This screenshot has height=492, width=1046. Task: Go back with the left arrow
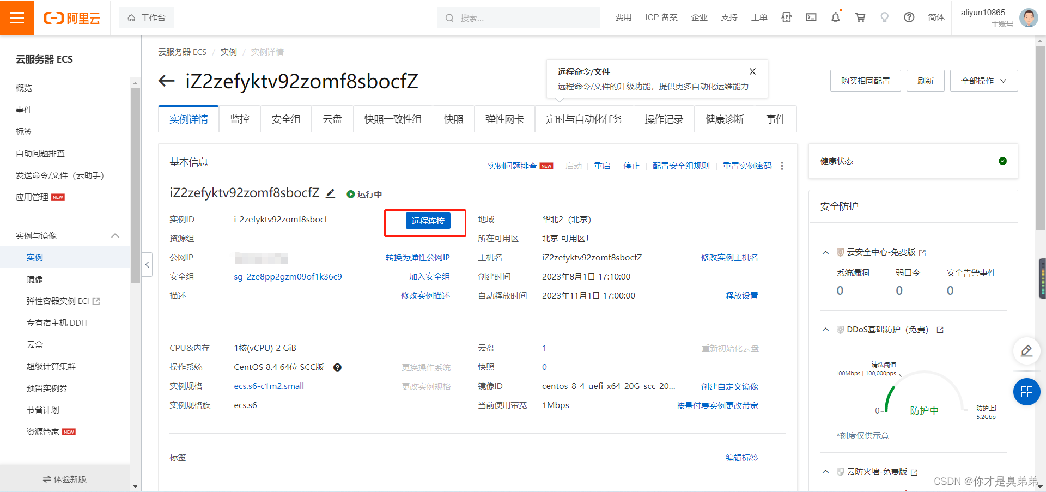coord(166,81)
